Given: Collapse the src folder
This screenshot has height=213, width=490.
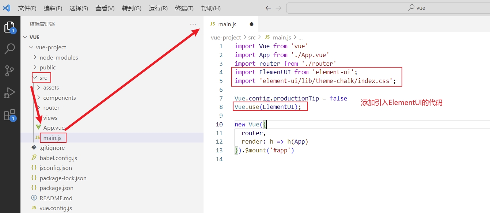Looking at the screenshot, I should coord(43,77).
